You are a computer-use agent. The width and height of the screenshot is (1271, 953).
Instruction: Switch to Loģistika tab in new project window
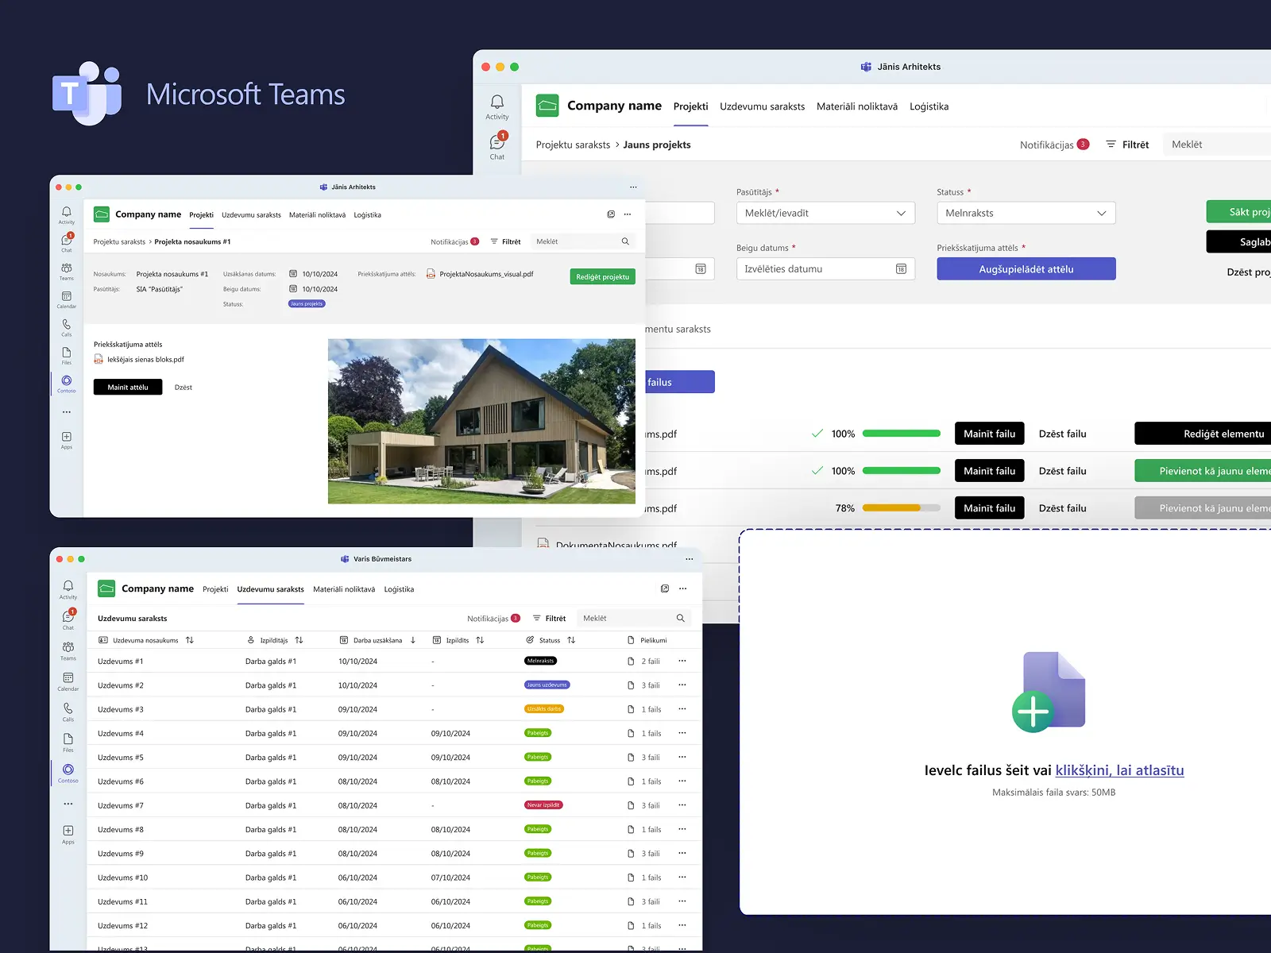pos(929,106)
